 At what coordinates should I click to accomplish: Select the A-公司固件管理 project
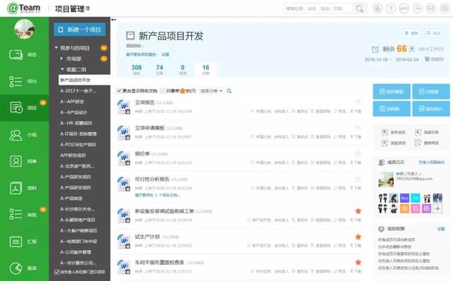pyautogui.click(x=76, y=252)
